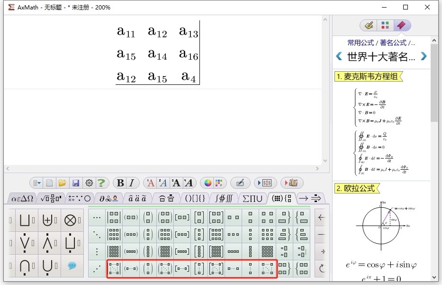This screenshot has width=442, height=285.
Task: Open the settings gear icon
Action: click(x=89, y=183)
